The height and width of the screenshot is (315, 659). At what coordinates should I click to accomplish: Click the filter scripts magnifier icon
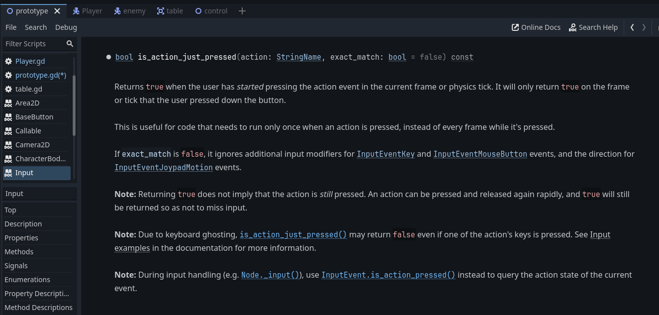click(70, 44)
